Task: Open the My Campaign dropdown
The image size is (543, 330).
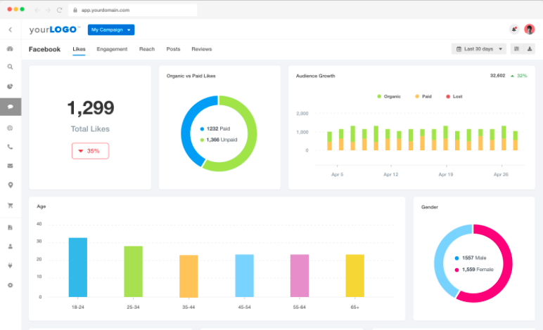Action: (111, 29)
